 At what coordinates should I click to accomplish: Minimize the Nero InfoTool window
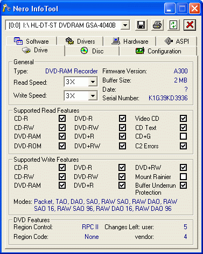pyautogui.click(x=170, y=9)
